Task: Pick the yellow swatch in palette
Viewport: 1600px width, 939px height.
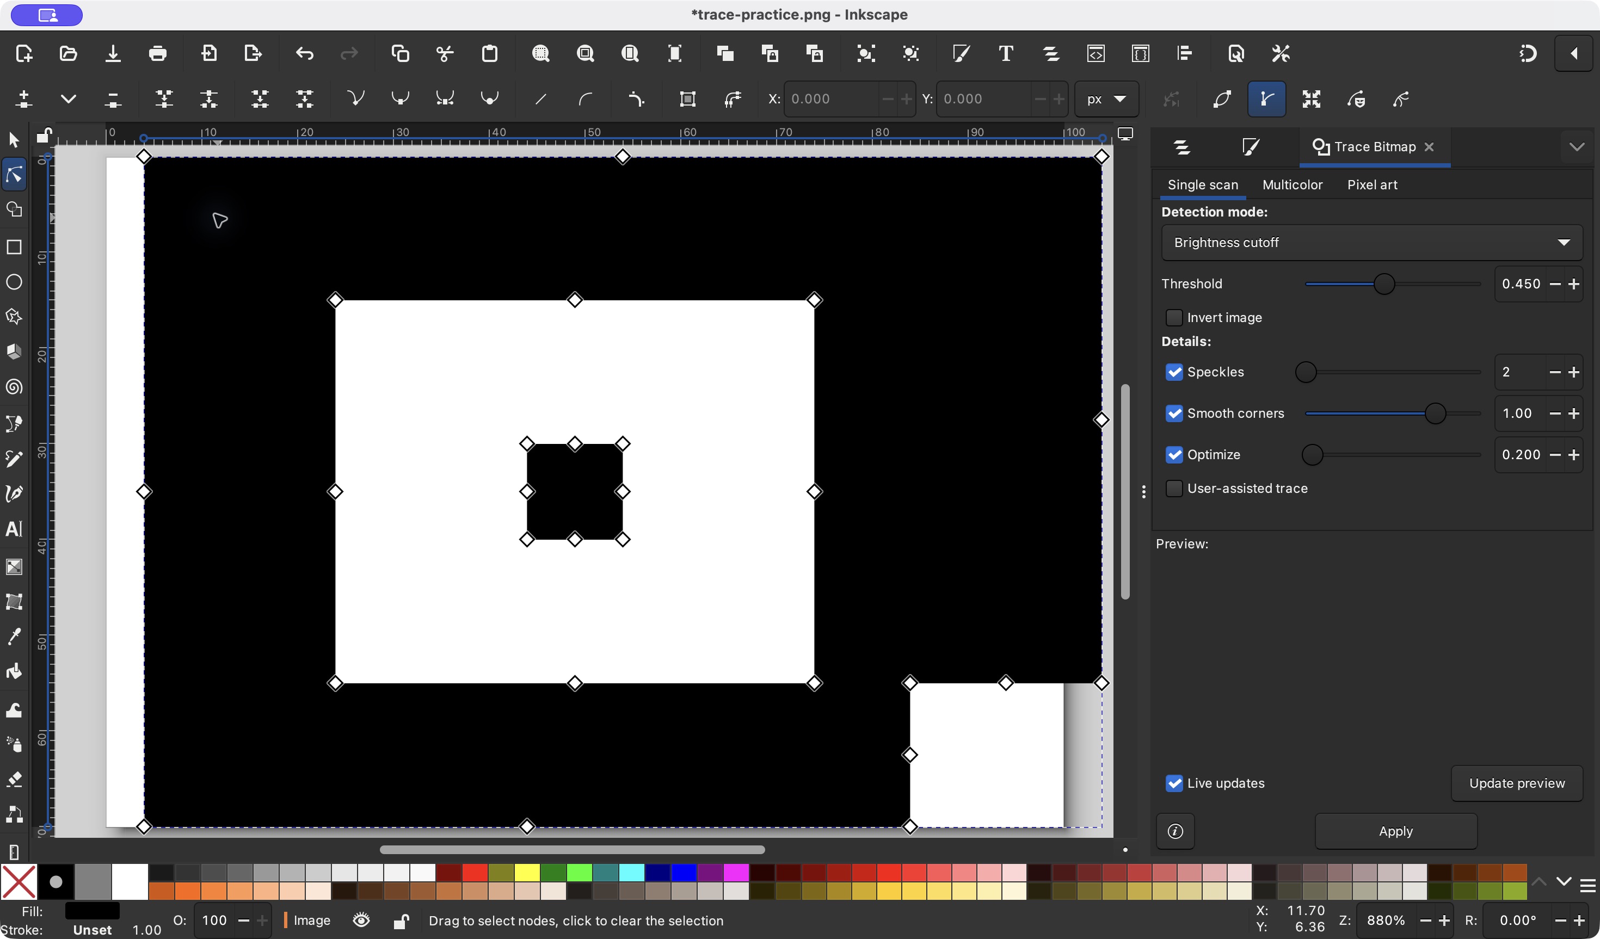Action: tap(526, 872)
